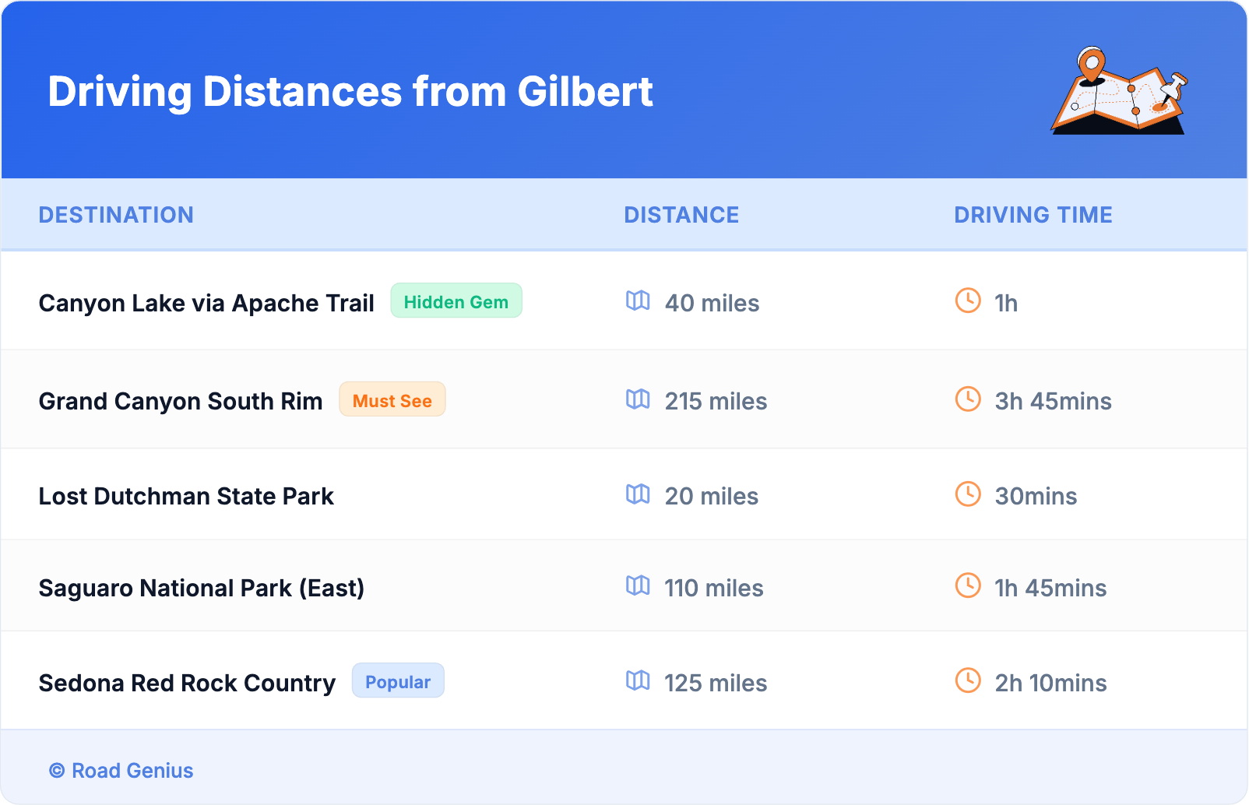Click the Driving Time column header
1249x805 pixels.
[x=1033, y=215]
